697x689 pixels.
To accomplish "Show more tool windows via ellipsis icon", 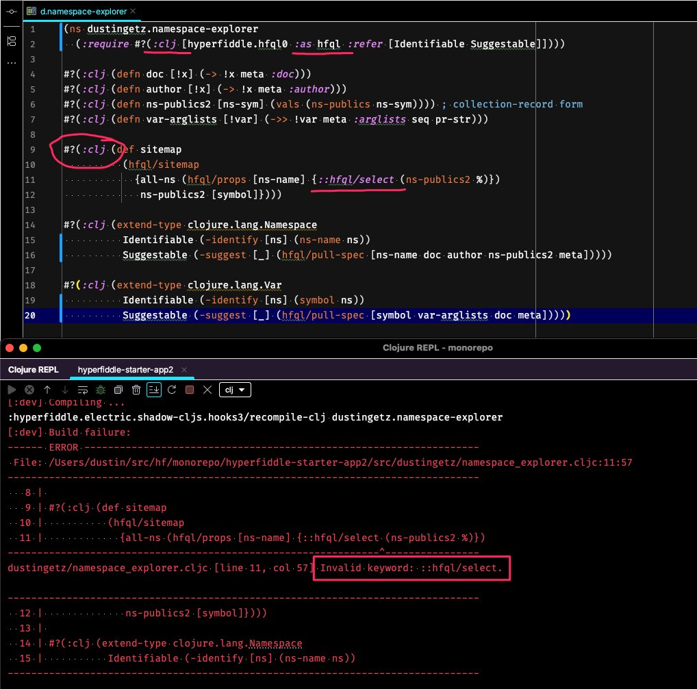I will pos(12,63).
